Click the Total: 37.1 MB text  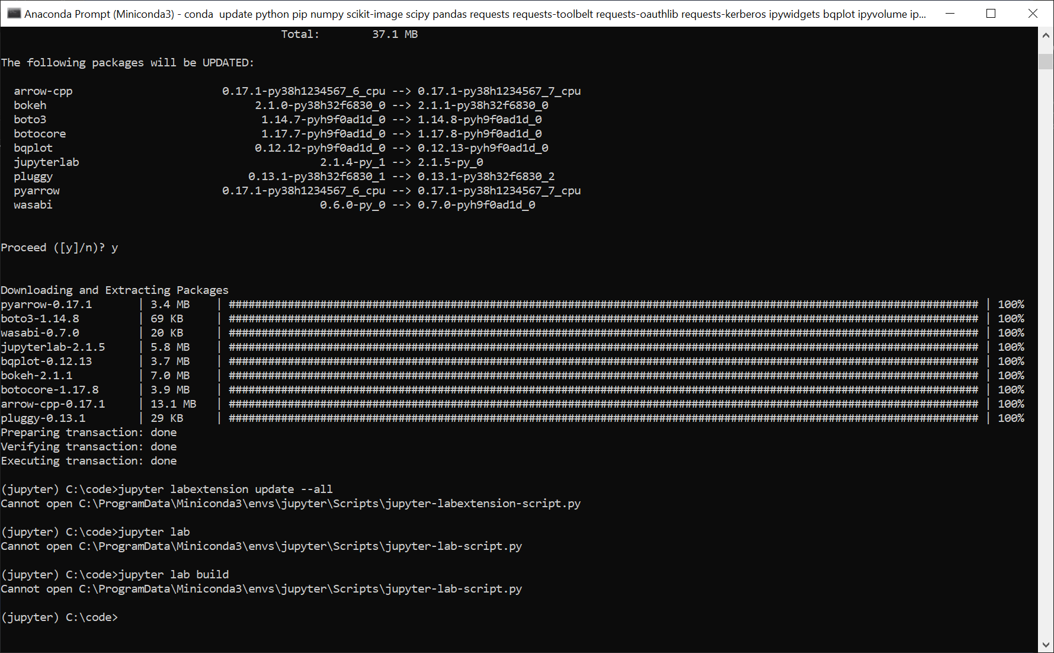pos(350,34)
